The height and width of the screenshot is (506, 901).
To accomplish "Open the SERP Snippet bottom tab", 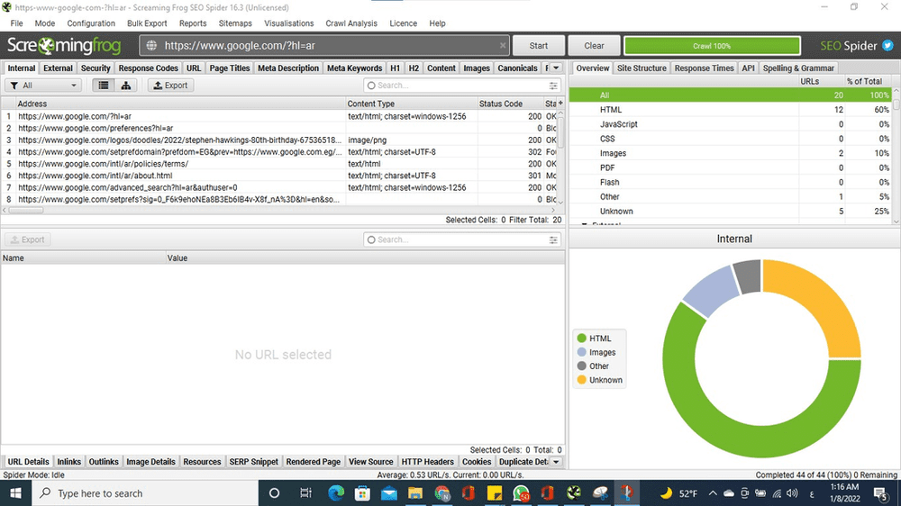I will [253, 462].
